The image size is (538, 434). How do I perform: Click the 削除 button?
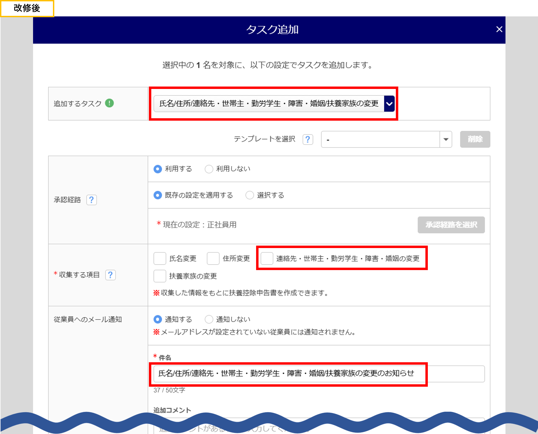pyautogui.click(x=475, y=139)
